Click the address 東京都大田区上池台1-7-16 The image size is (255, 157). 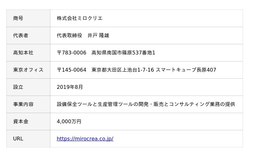(x=123, y=70)
